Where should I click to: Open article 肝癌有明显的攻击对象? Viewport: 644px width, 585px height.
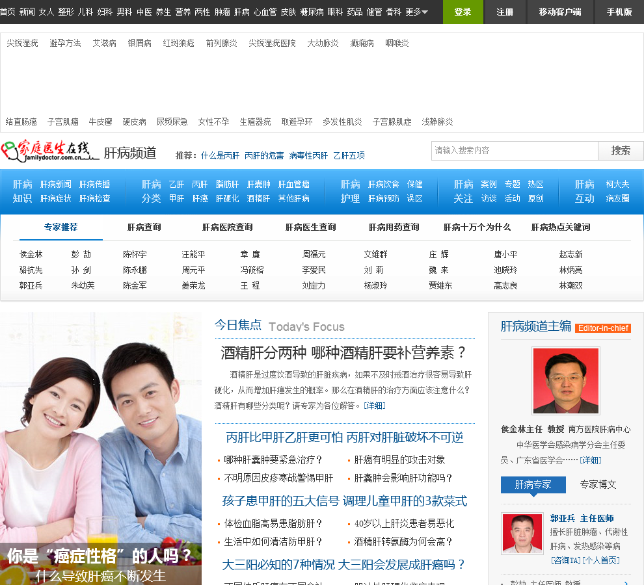coord(399,460)
